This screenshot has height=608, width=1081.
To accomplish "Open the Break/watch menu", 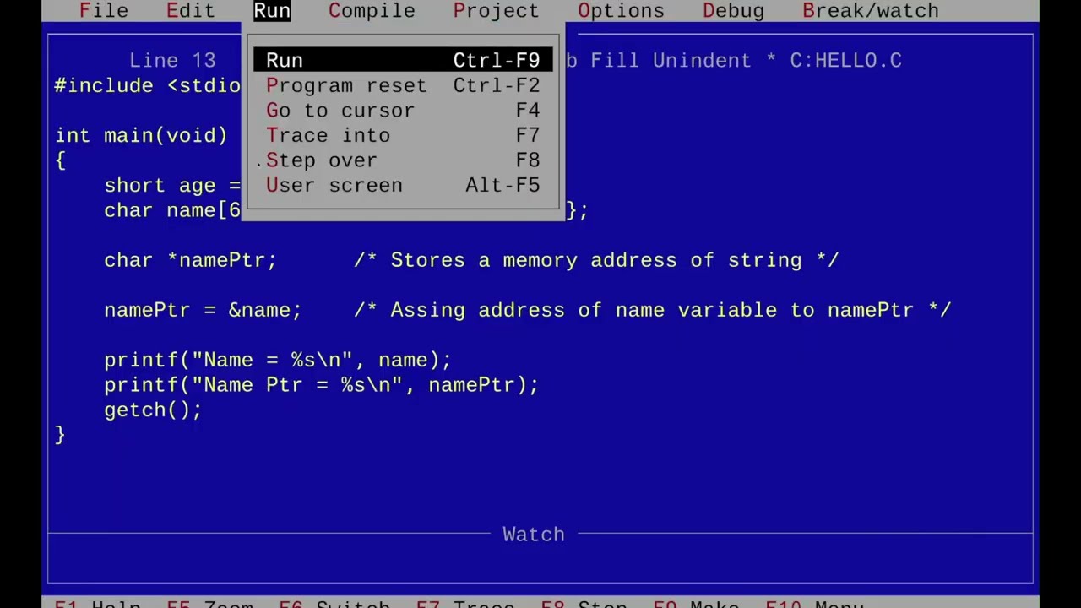I will pos(871,11).
